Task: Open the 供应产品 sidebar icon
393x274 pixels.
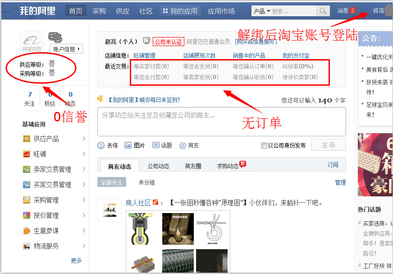Action: (27, 139)
